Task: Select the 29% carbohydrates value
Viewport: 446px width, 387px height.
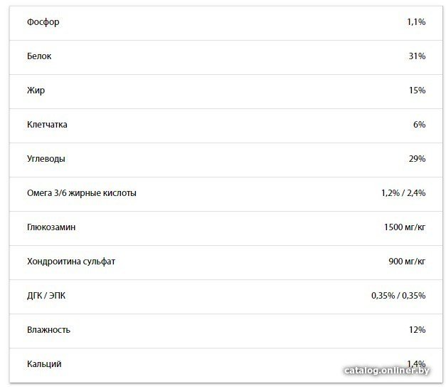Action: click(417, 159)
